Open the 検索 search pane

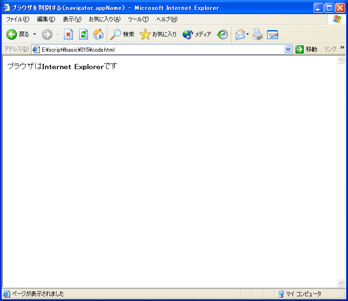click(122, 34)
